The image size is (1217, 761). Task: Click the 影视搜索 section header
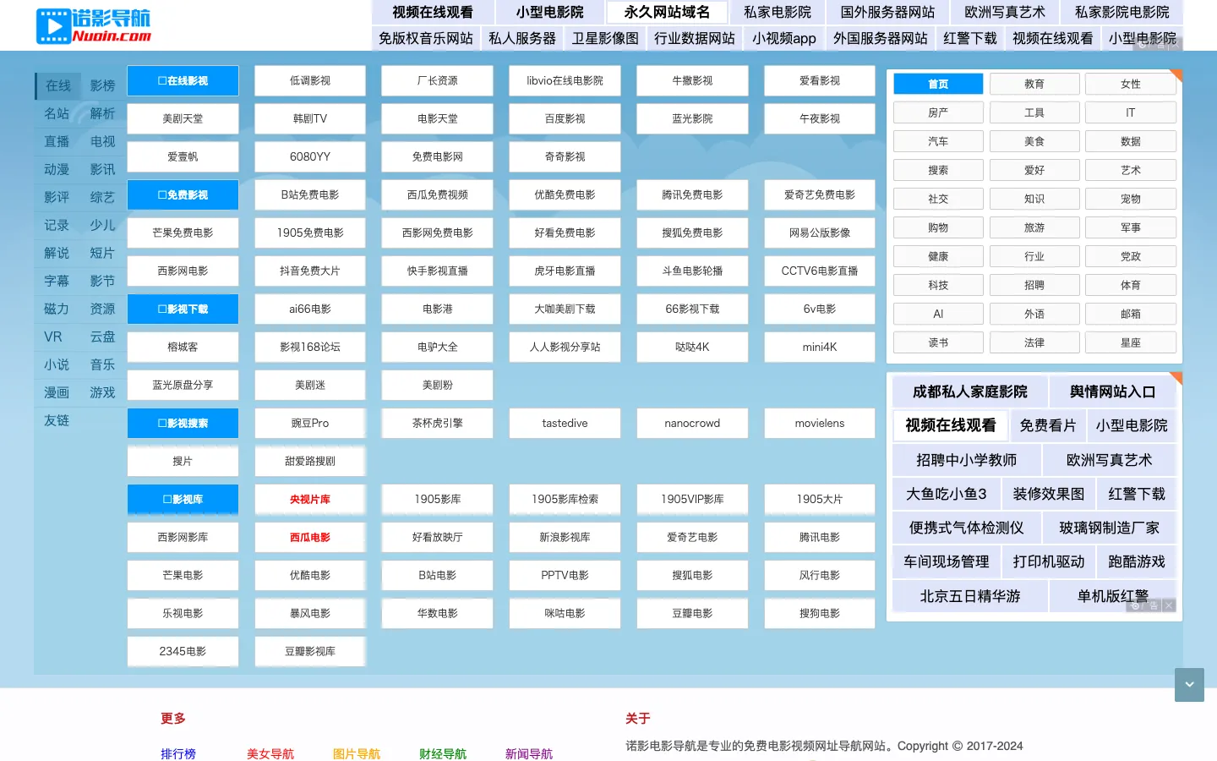tap(183, 424)
